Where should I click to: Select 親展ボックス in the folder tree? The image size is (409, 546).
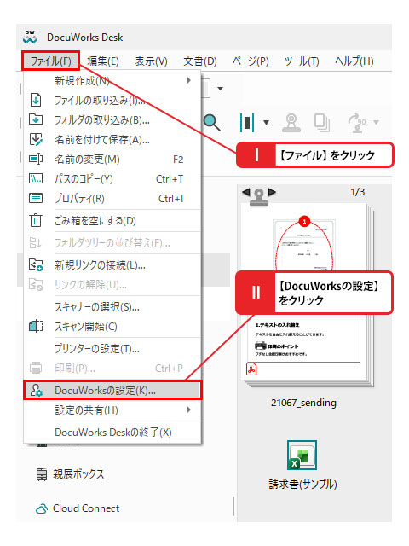pos(78,474)
